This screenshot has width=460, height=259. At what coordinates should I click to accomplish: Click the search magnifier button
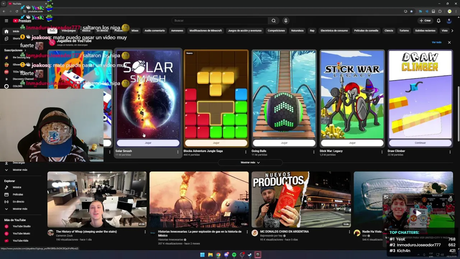[273, 21]
